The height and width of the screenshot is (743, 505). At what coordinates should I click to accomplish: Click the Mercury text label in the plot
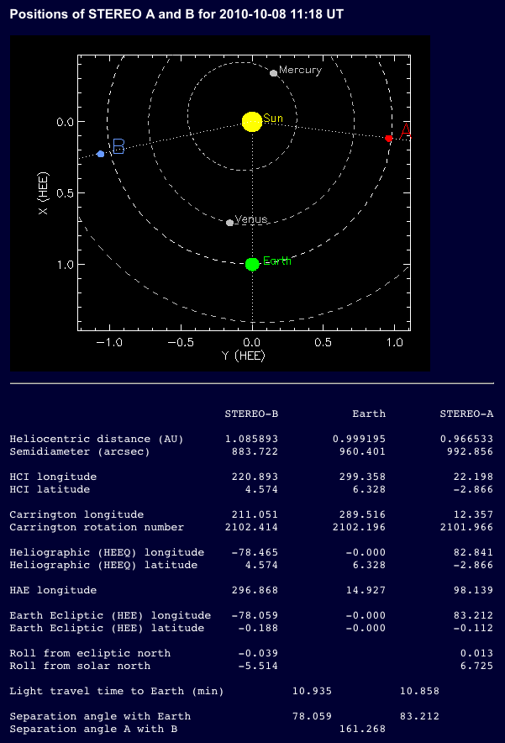tap(300, 70)
